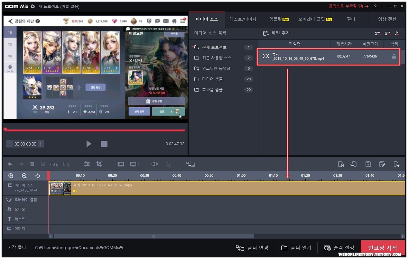The width and height of the screenshot is (408, 259).
Task: Click 곰믹스로 부족할 땐 link
Action: coord(348,6)
